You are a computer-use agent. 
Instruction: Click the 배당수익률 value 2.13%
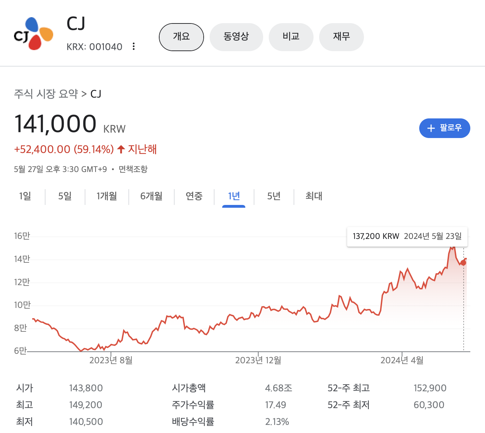click(x=277, y=422)
